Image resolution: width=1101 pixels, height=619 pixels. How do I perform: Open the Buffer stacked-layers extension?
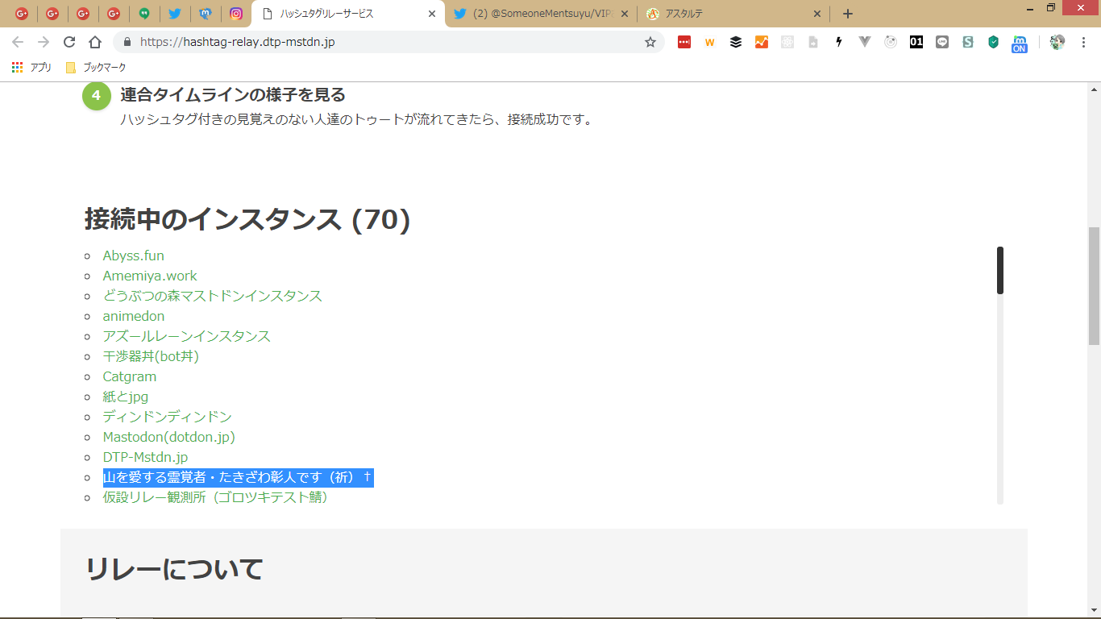point(736,42)
